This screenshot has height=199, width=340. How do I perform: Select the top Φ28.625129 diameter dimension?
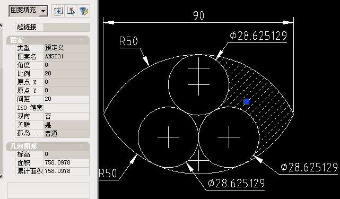[x=258, y=36]
